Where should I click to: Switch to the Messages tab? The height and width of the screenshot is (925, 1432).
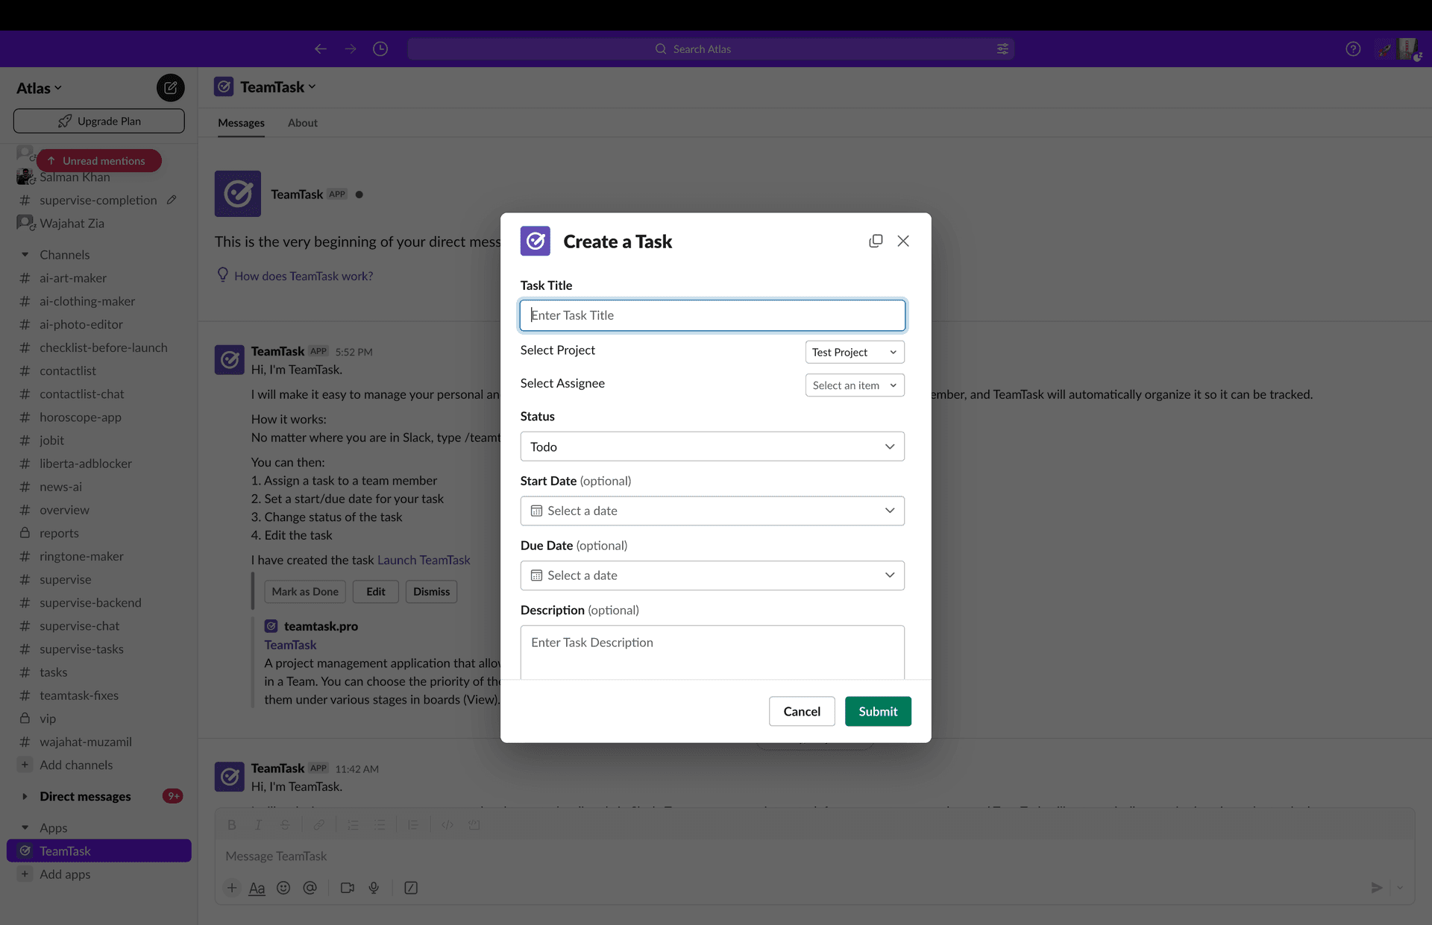coord(241,123)
